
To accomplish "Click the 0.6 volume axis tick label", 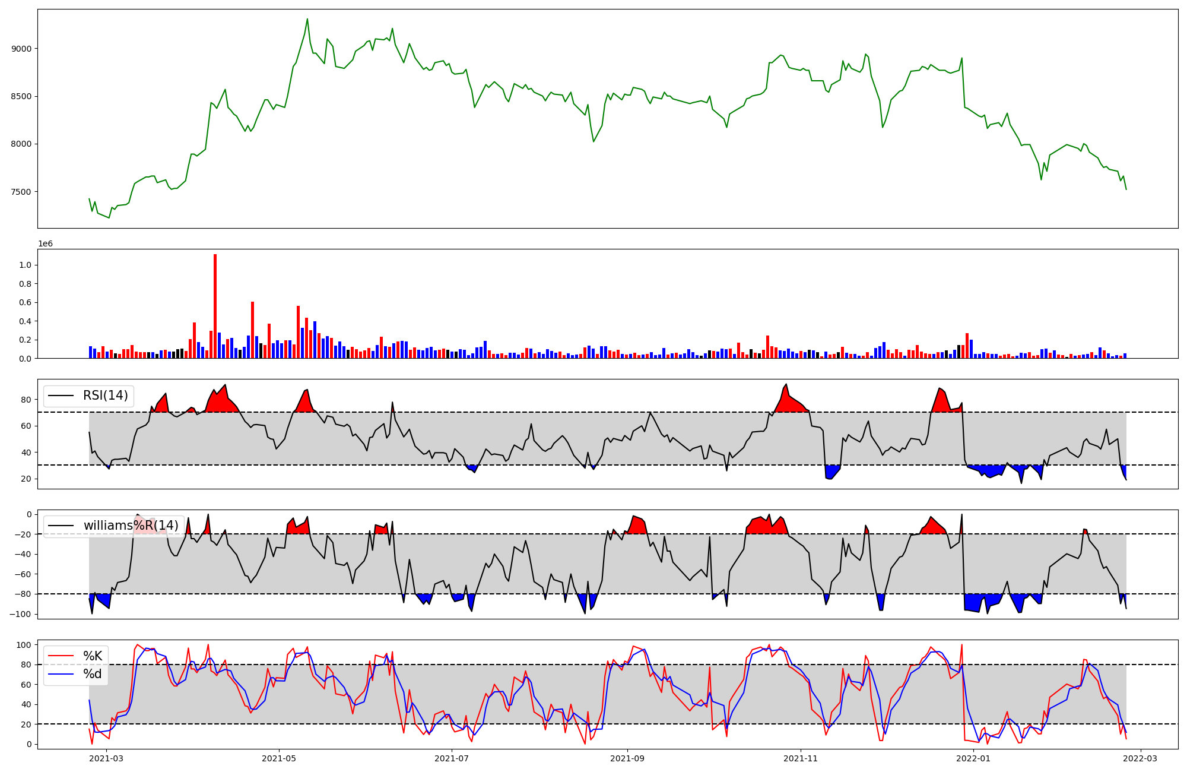I will [25, 303].
